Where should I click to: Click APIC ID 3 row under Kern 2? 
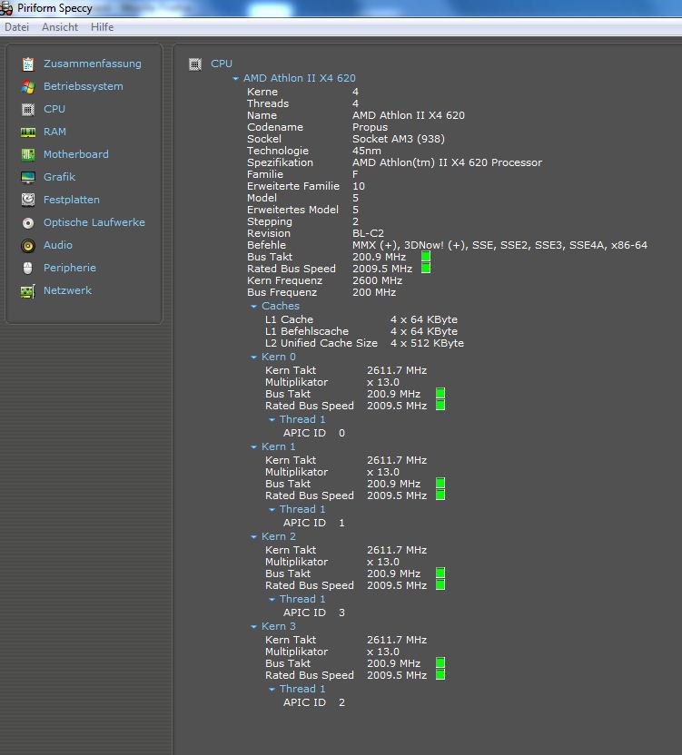tap(314, 613)
